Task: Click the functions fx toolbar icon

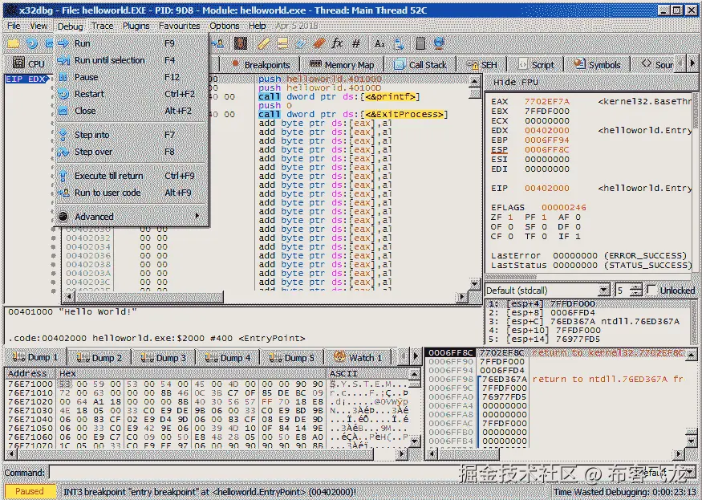Action: pos(337,43)
